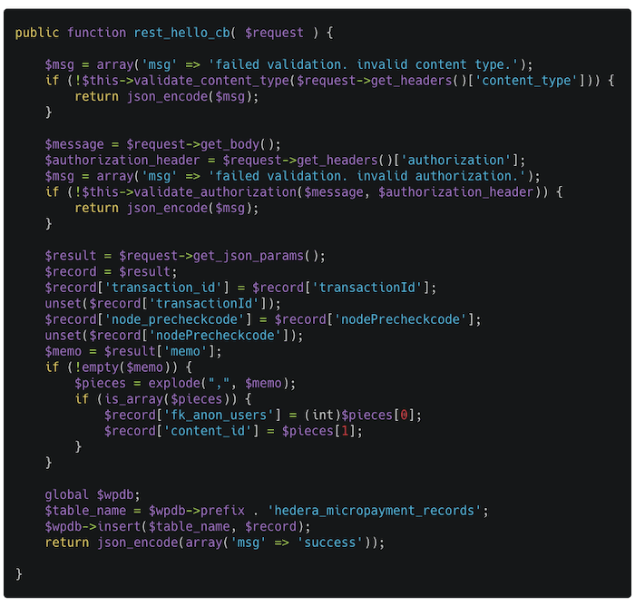
Task: Click the validate_authorization method call
Action: pos(216,191)
